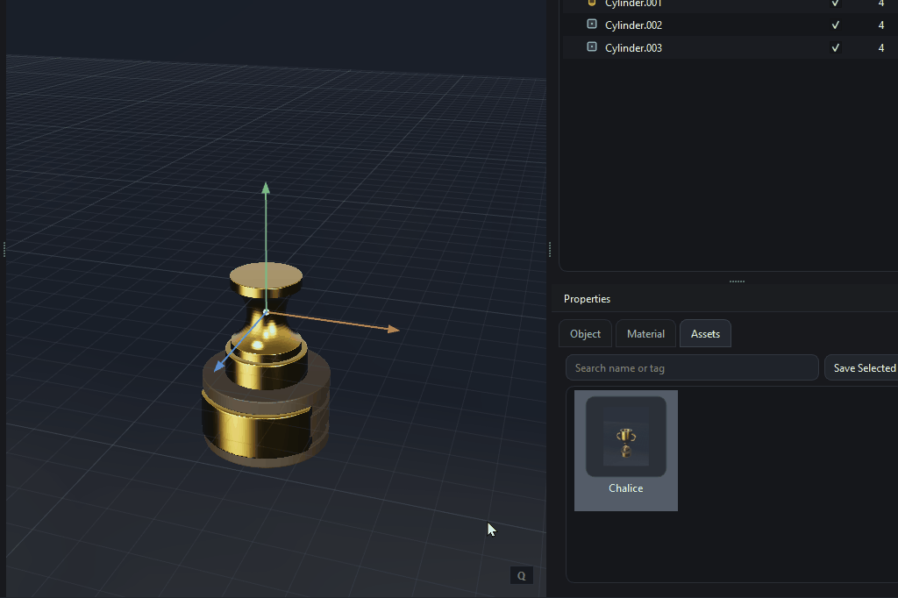Viewport: 898px width, 598px height.
Task: Toggle visibility checkmark for Cylinder.003
Action: coord(835,47)
